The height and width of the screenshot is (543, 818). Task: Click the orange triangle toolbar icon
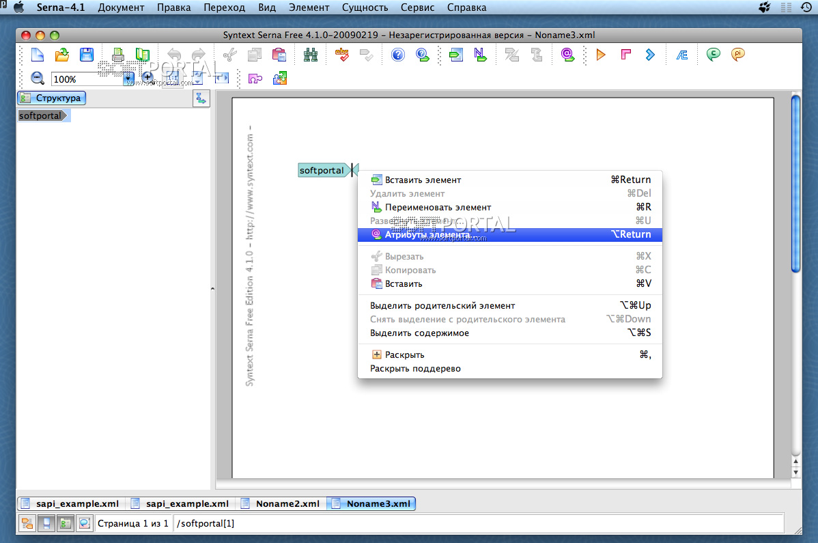click(x=601, y=54)
